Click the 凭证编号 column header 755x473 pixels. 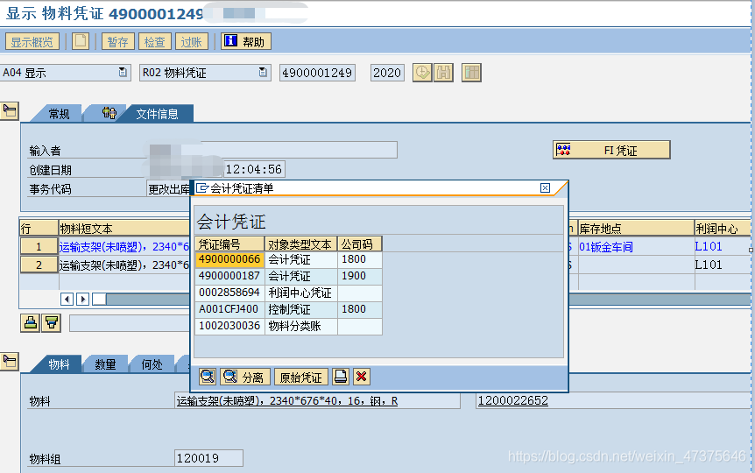tap(229, 244)
